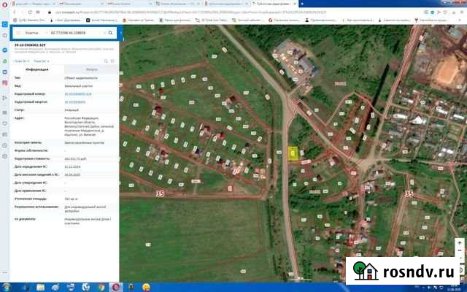The width and height of the screenshot is (467, 292).
Task: Expand the 'План ЗУ' dropdown
Action: pos(21,61)
